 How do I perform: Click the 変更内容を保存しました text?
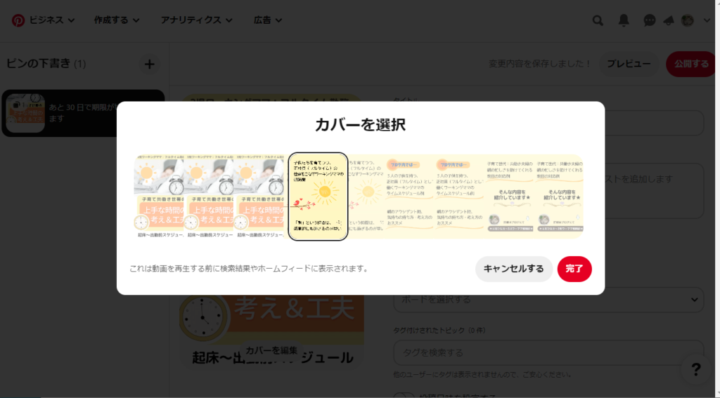point(541,64)
